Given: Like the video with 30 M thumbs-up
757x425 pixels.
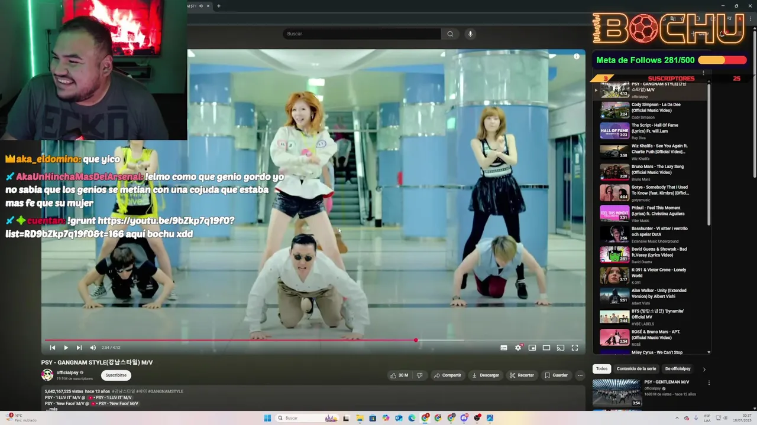Looking at the screenshot, I should pyautogui.click(x=399, y=375).
